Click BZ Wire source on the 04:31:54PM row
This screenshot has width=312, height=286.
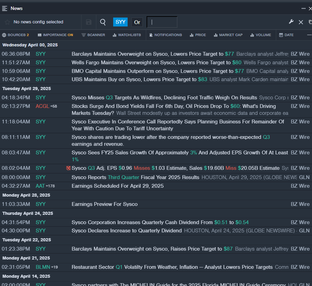click(x=300, y=222)
